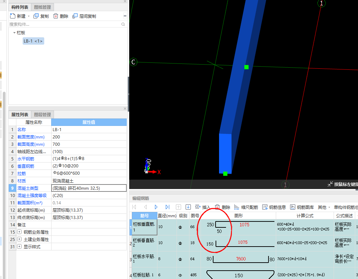This screenshot has width=358, height=279.
Task: Go to previous rebar record
Action: [x=145, y=207]
